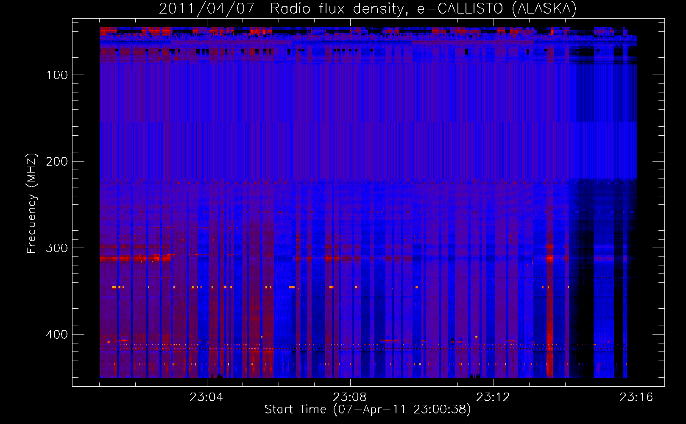Select the '200' frequency tick label
This screenshot has width=686, height=424.
(57, 162)
